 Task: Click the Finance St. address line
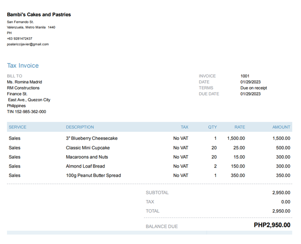point(17,94)
